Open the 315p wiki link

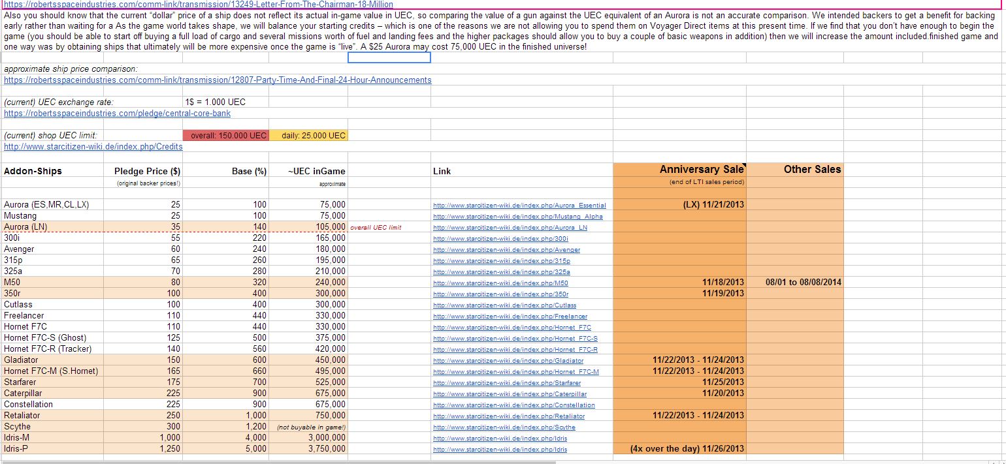point(502,260)
